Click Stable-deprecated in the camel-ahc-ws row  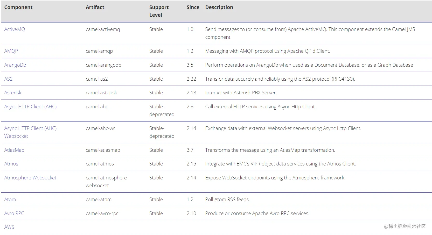coord(162,132)
